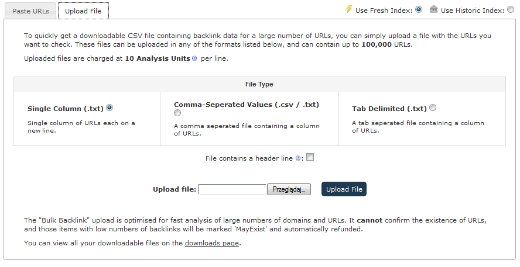Open the Upload File tab
Viewport: 520px width, 267px height.
click(83, 11)
